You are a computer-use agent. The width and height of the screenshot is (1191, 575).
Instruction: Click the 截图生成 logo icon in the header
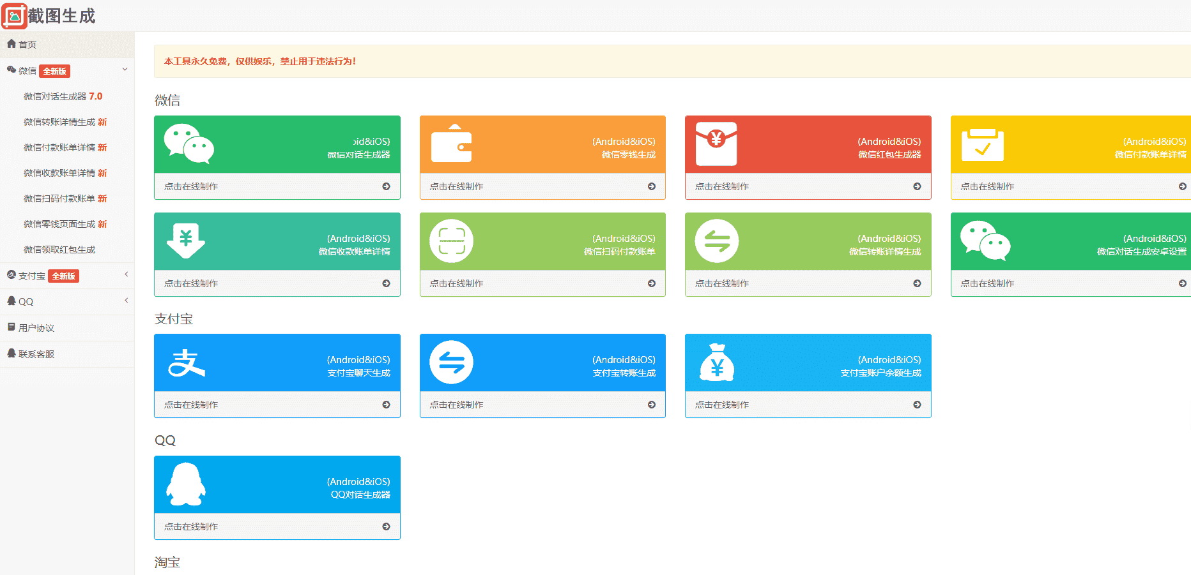pyautogui.click(x=14, y=16)
